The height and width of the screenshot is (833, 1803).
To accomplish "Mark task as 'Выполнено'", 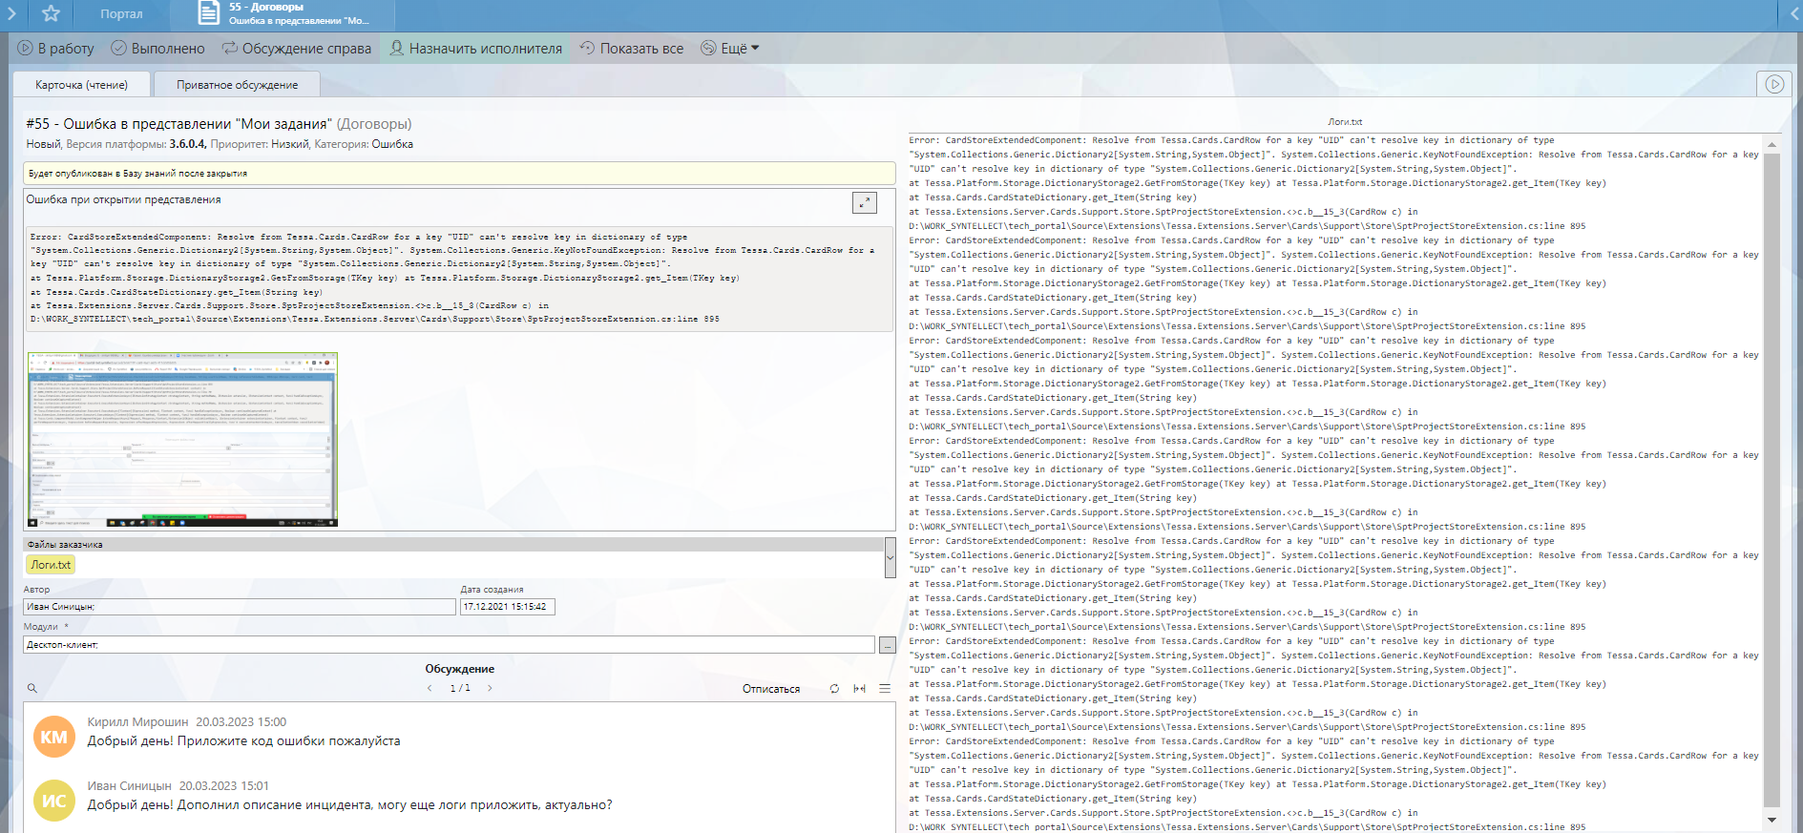I will pyautogui.click(x=158, y=49).
